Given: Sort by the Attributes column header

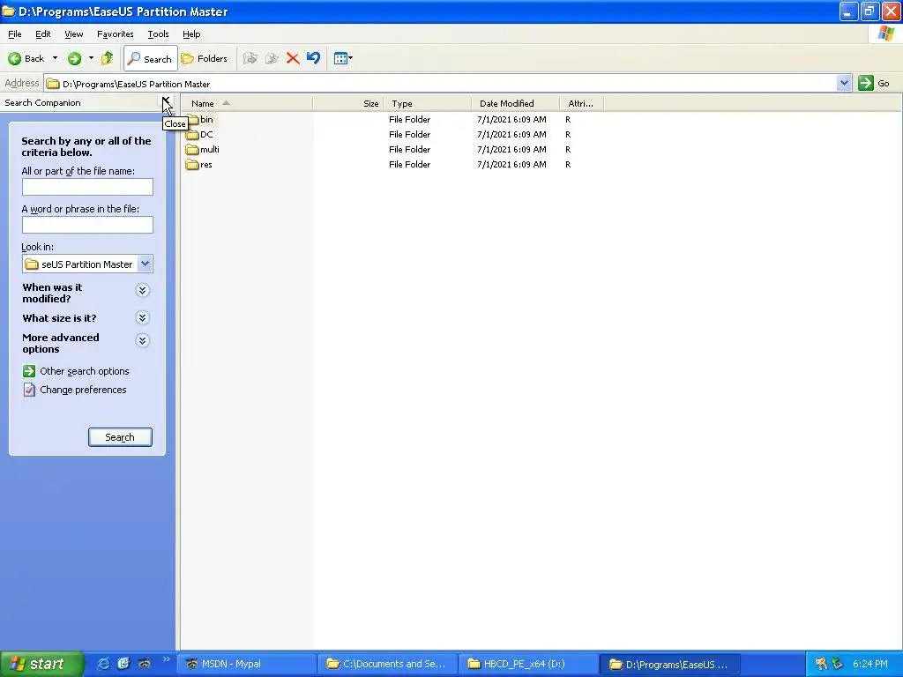Looking at the screenshot, I should tap(582, 104).
